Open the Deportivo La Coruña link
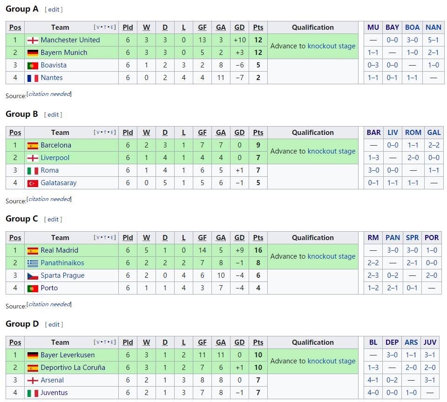 pyautogui.click(x=73, y=368)
